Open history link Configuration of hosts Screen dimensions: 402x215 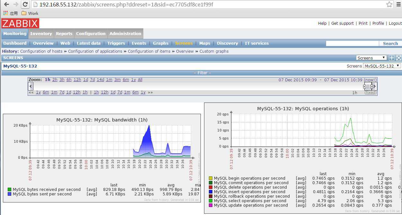coord(41,51)
